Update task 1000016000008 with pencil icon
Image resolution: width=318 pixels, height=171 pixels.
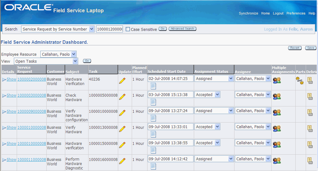click(x=122, y=161)
